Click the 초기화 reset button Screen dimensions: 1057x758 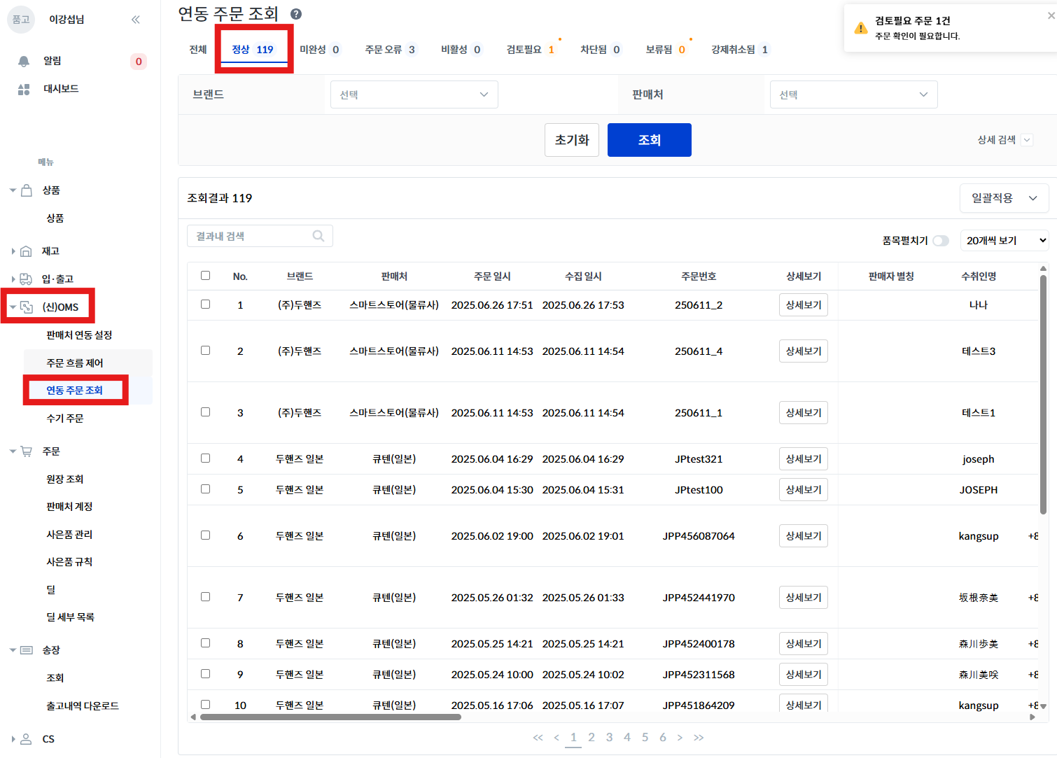[x=572, y=140]
